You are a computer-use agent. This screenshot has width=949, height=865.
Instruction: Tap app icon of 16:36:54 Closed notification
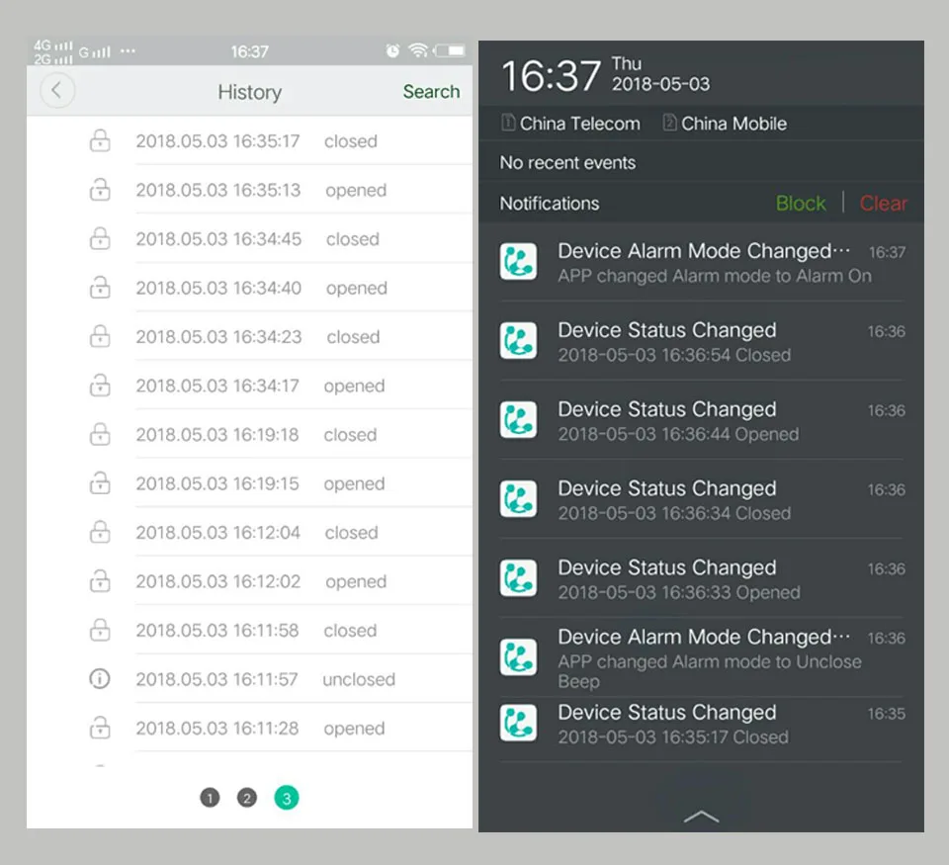tap(518, 340)
